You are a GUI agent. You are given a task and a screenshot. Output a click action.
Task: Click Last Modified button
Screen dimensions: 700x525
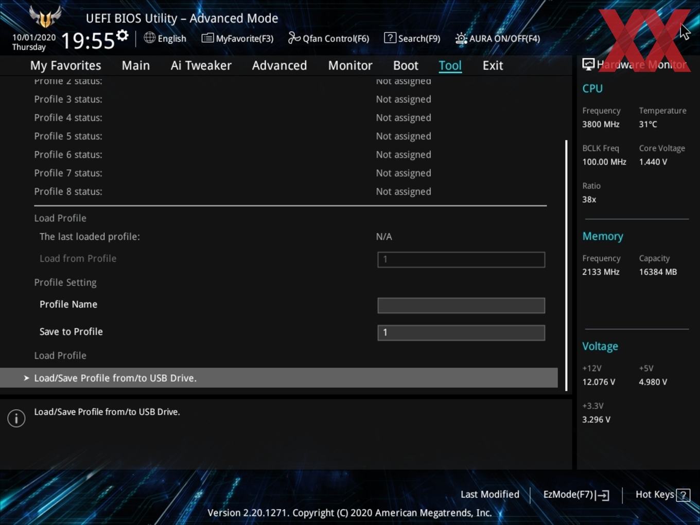pos(490,494)
